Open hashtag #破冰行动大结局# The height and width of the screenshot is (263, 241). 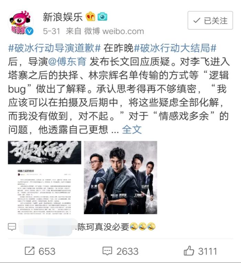click(x=175, y=48)
